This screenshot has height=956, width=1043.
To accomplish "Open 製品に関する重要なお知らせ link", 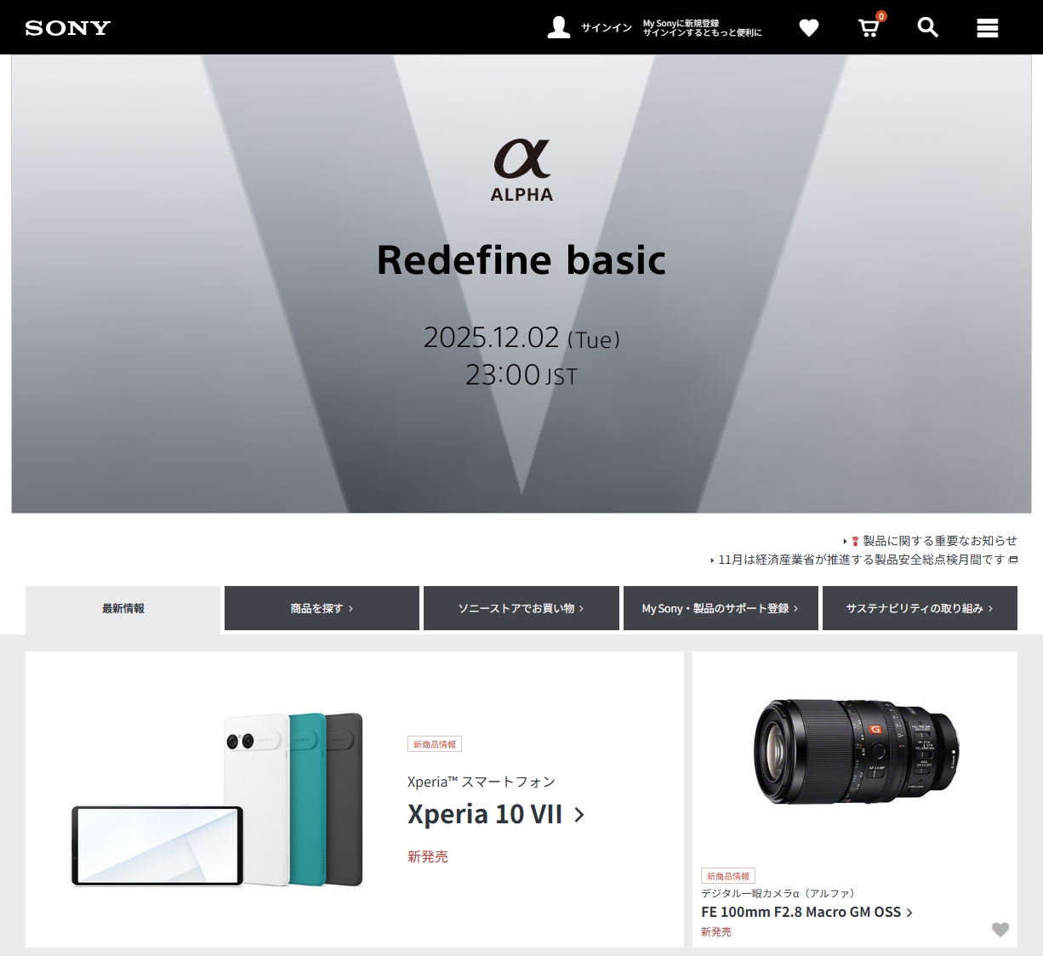I will [940, 541].
